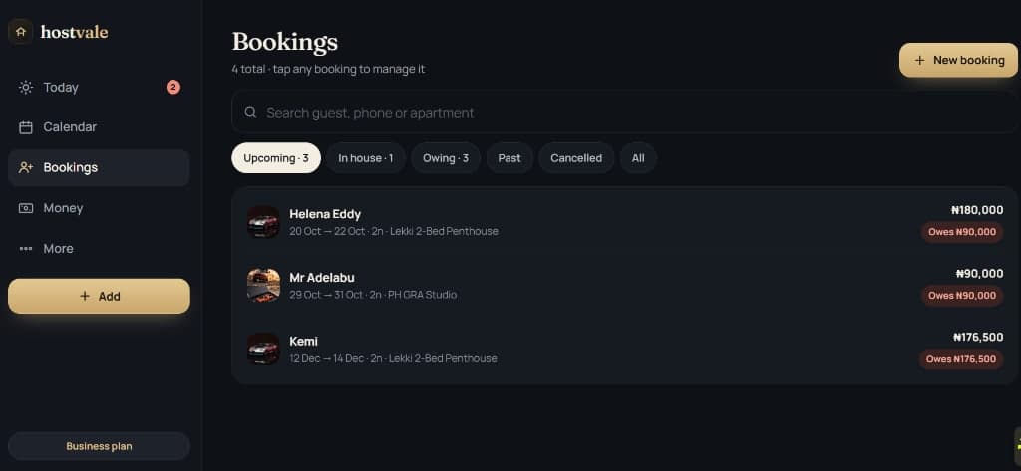Open Kemi's avatar thumbnail
Image resolution: width=1021 pixels, height=471 pixels.
(x=263, y=349)
